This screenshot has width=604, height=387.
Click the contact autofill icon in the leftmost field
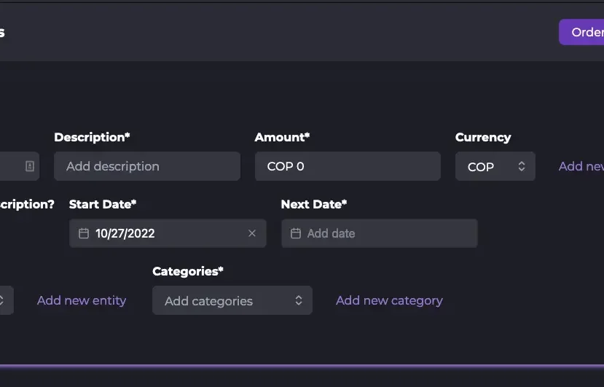pyautogui.click(x=30, y=166)
